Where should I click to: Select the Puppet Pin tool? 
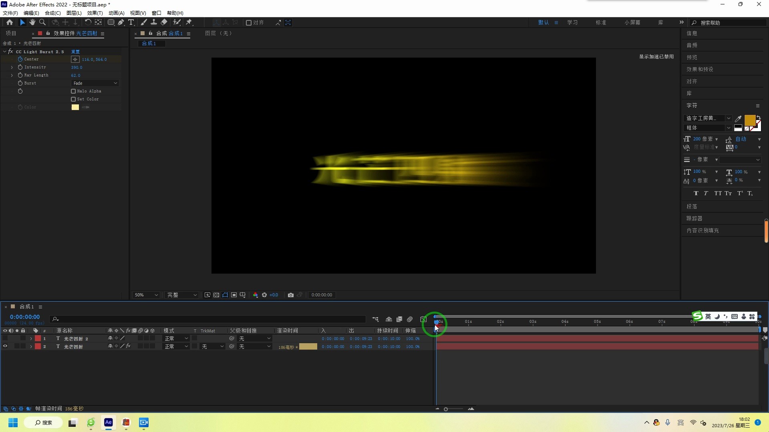189,22
